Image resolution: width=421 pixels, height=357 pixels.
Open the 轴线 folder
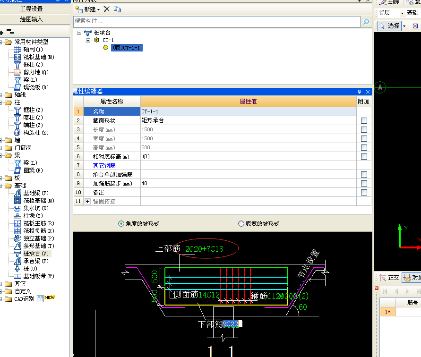pos(15,95)
